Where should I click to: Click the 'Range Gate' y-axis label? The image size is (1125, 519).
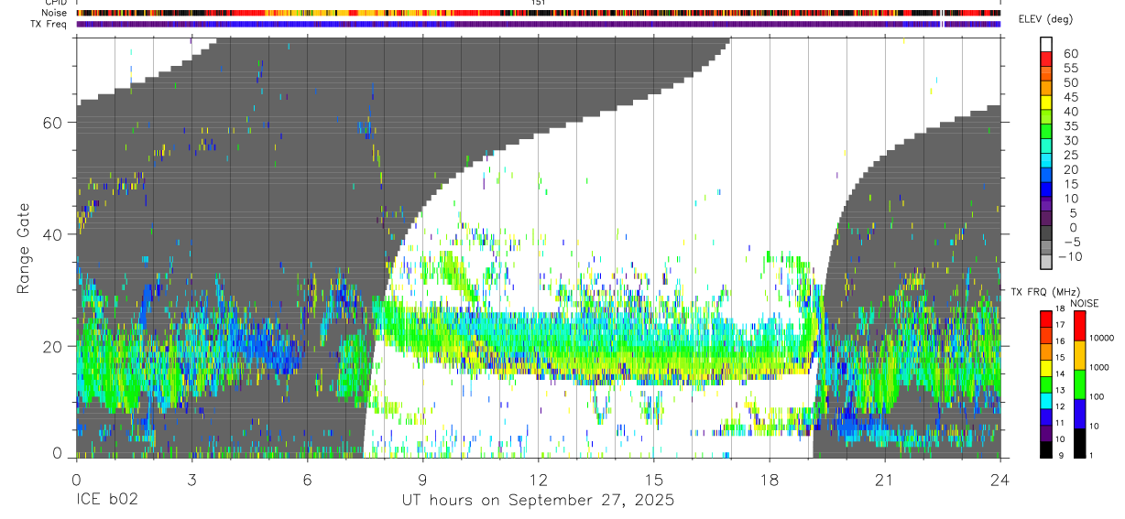pyautogui.click(x=24, y=247)
